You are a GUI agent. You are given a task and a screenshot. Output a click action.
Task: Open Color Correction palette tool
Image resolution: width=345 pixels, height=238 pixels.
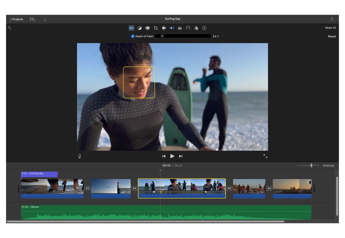click(147, 28)
